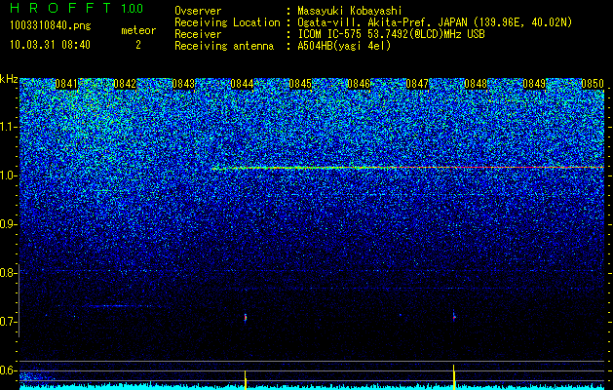Click the 0847 time marker

417,84
